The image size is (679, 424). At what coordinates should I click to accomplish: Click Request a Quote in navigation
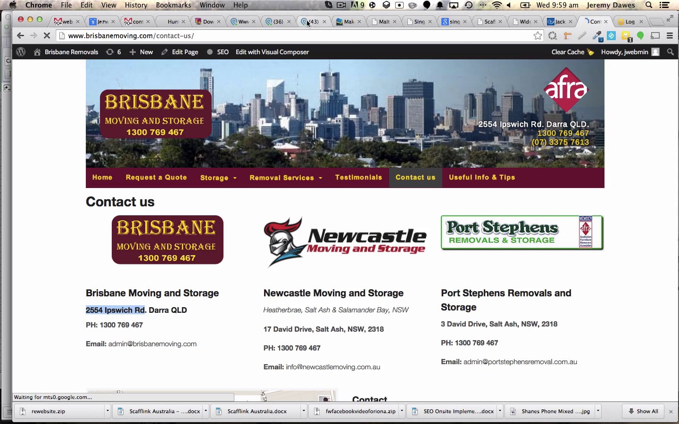[x=156, y=178]
